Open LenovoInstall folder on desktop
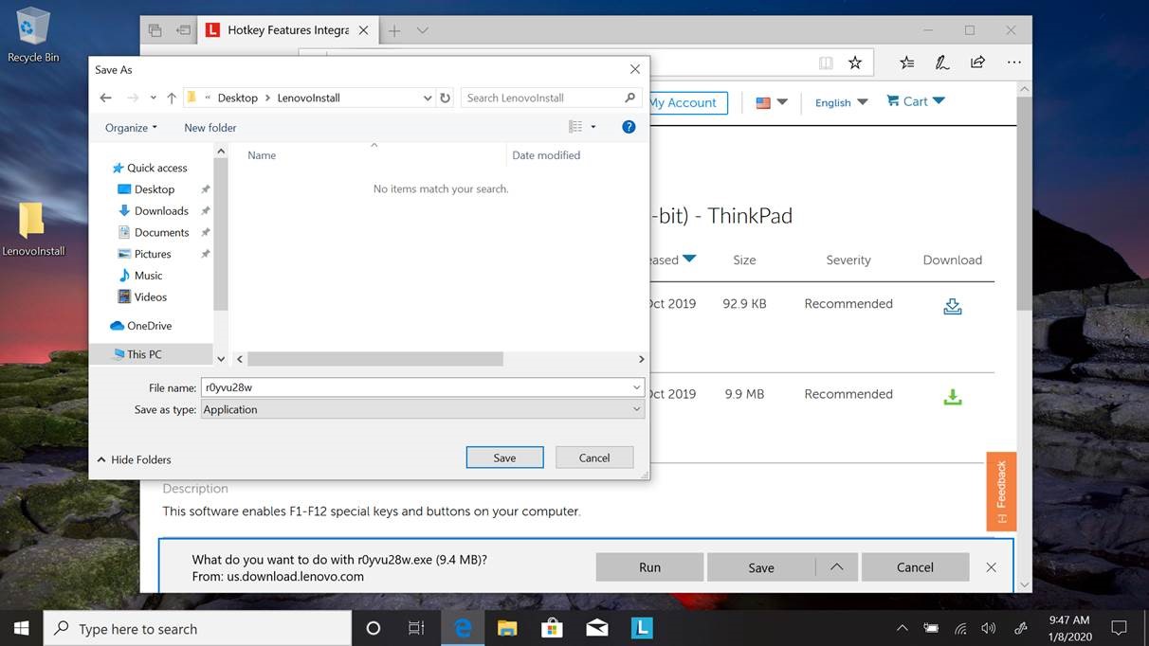The image size is (1149, 646). [x=33, y=229]
